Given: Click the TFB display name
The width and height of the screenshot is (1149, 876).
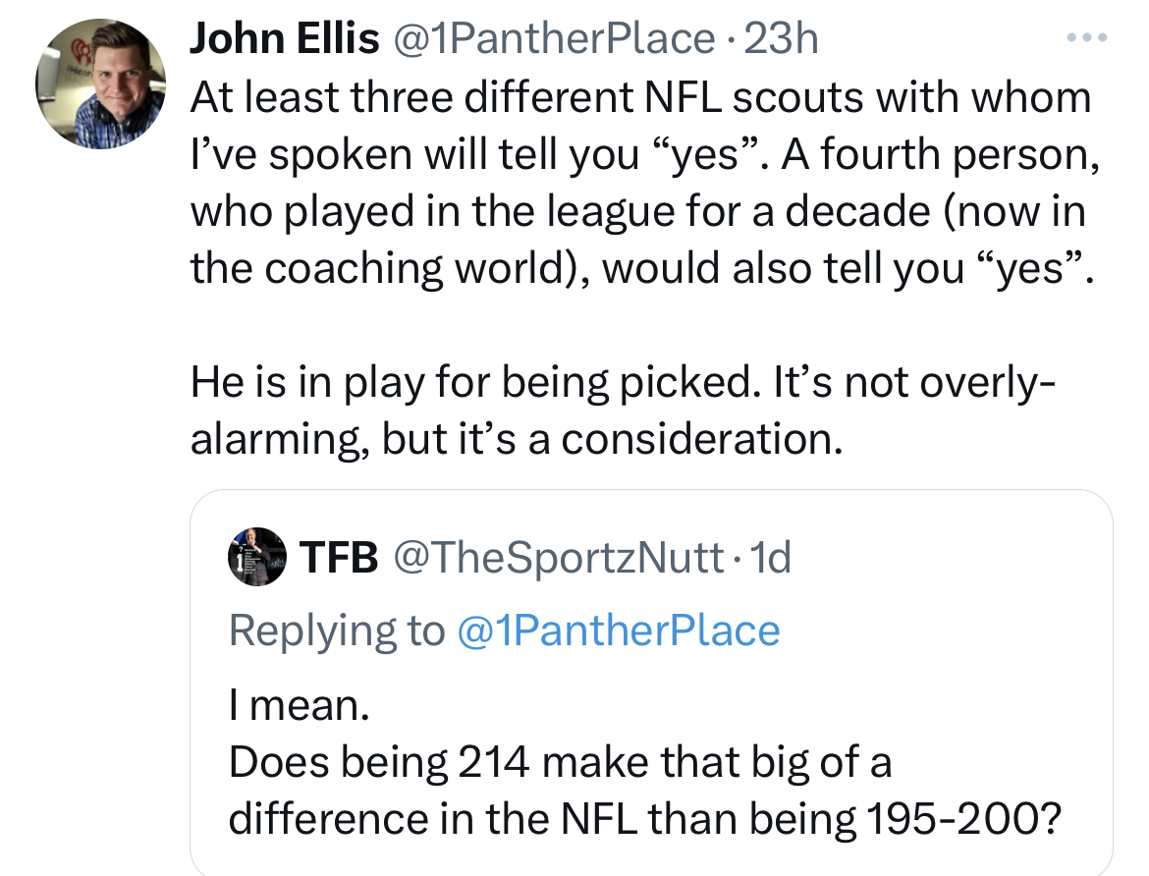Looking at the screenshot, I should [339, 558].
